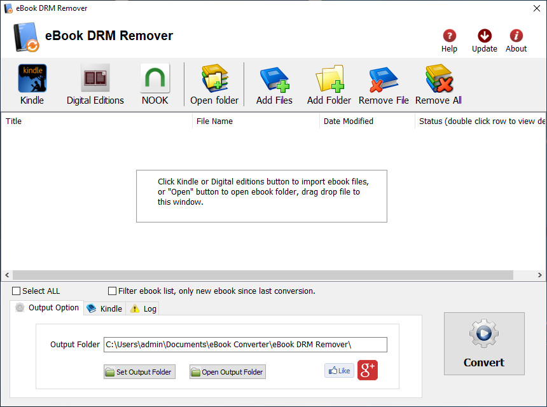Click the Add Folder icon
The width and height of the screenshot is (547, 407).
click(x=329, y=85)
